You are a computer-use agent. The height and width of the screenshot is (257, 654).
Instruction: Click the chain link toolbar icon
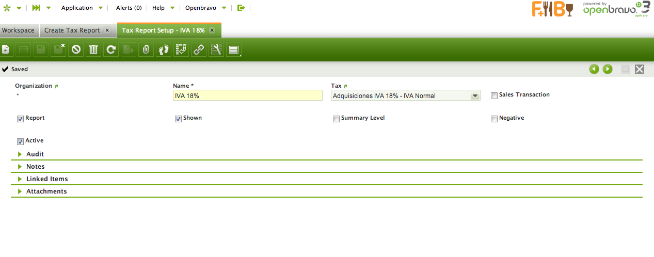point(199,50)
